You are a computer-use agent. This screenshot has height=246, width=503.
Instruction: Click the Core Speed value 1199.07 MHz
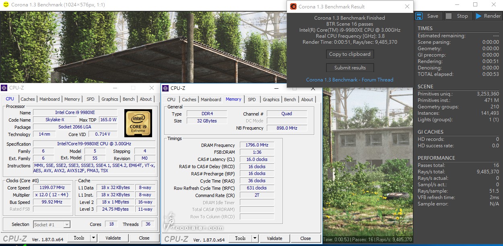tap(52, 187)
